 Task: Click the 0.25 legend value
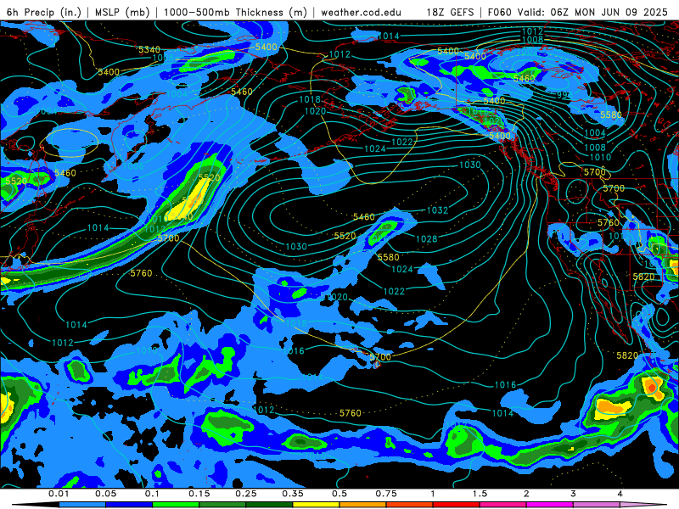point(246,494)
